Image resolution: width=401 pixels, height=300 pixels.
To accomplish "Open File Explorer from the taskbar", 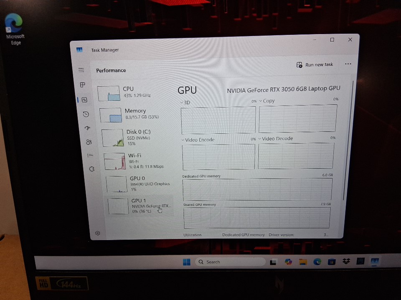I will 303,262.
